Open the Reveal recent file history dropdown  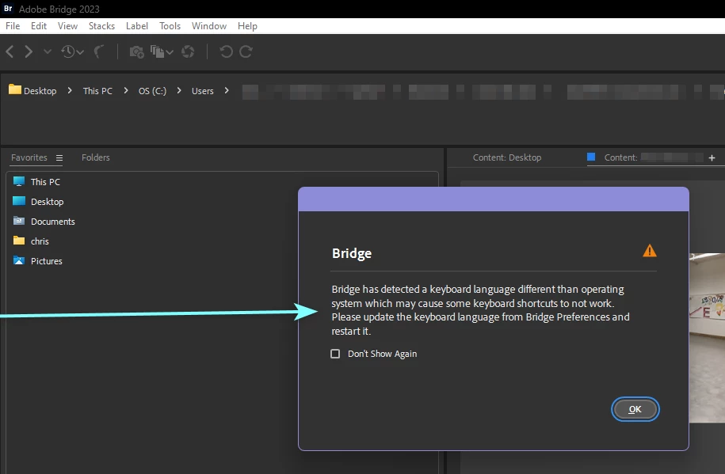pos(73,51)
